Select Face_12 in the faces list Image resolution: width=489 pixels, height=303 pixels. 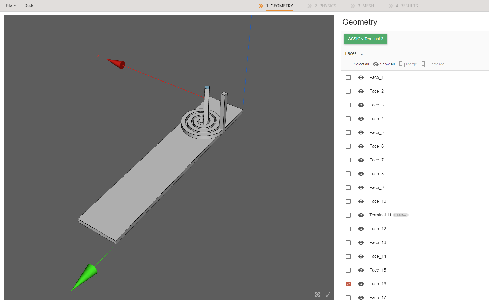[x=348, y=229]
